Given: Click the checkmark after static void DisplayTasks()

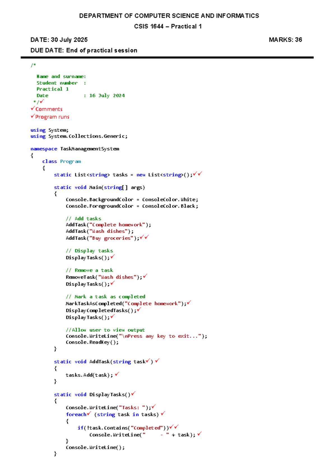Looking at the screenshot, I should point(133,394).
